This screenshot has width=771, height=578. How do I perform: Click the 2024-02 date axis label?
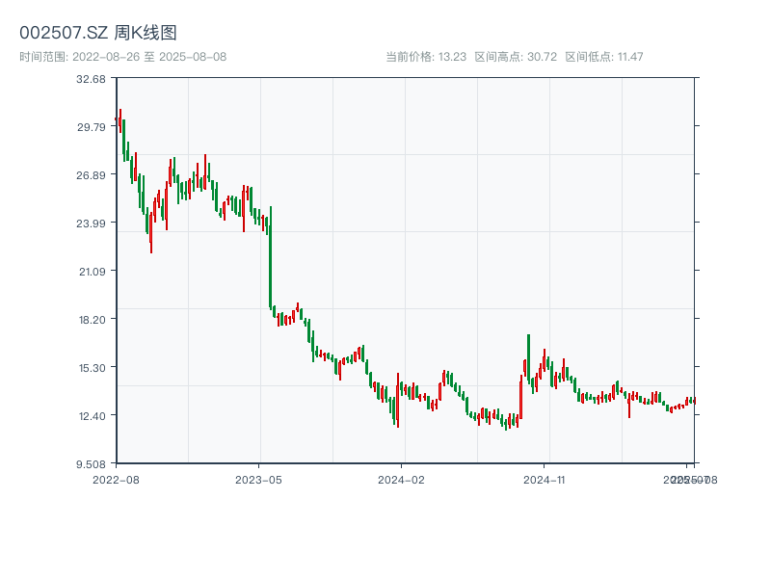(x=401, y=479)
